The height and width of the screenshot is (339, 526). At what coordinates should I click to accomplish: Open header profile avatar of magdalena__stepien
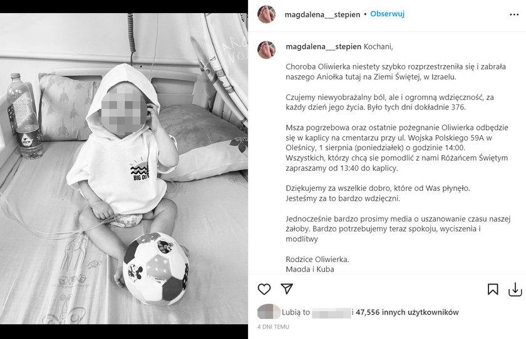point(266,14)
